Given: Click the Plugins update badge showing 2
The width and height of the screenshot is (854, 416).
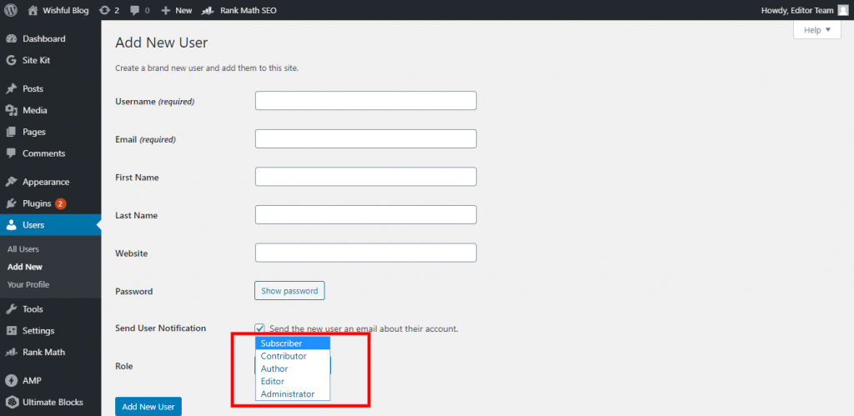Looking at the screenshot, I should pyautogui.click(x=60, y=203).
